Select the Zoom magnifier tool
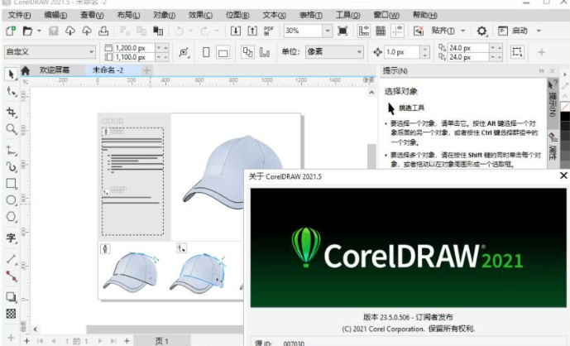This screenshot has height=346, width=570. coord(11,129)
